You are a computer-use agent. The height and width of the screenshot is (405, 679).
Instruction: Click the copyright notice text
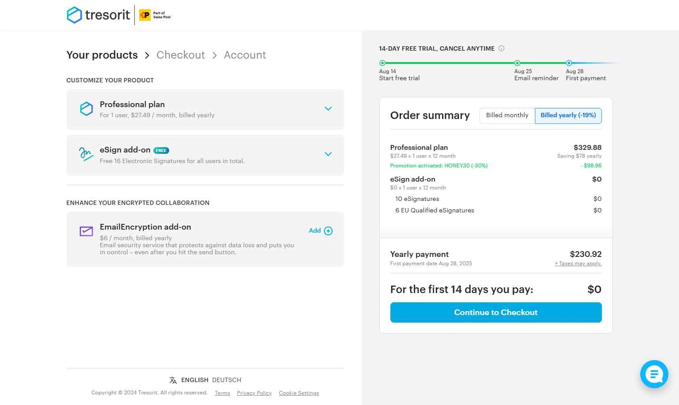tap(149, 393)
